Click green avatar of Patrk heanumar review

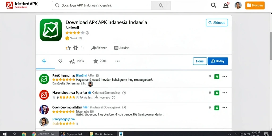click(x=44, y=79)
